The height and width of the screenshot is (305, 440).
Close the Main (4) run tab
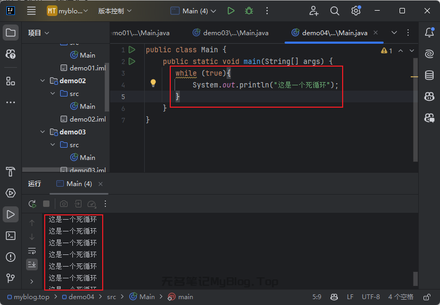[101, 184]
